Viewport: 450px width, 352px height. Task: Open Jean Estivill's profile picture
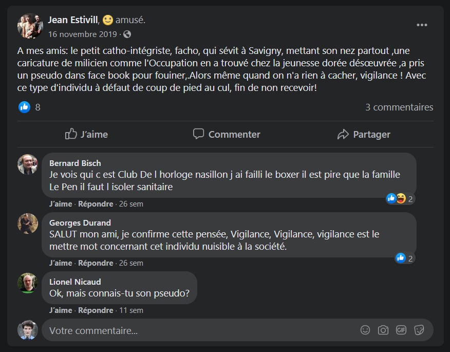tap(30, 26)
